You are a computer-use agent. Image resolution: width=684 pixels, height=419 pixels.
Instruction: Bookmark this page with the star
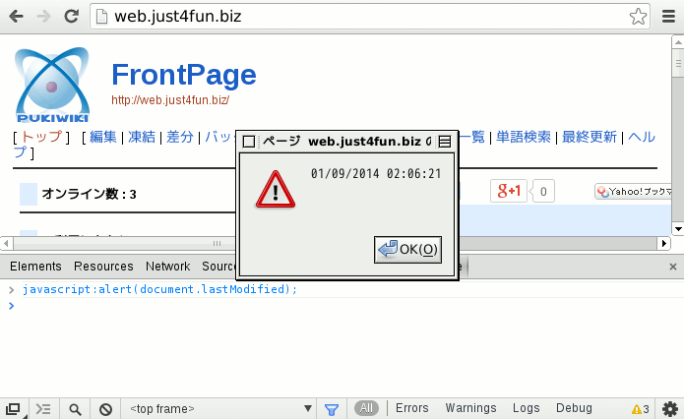pos(638,17)
